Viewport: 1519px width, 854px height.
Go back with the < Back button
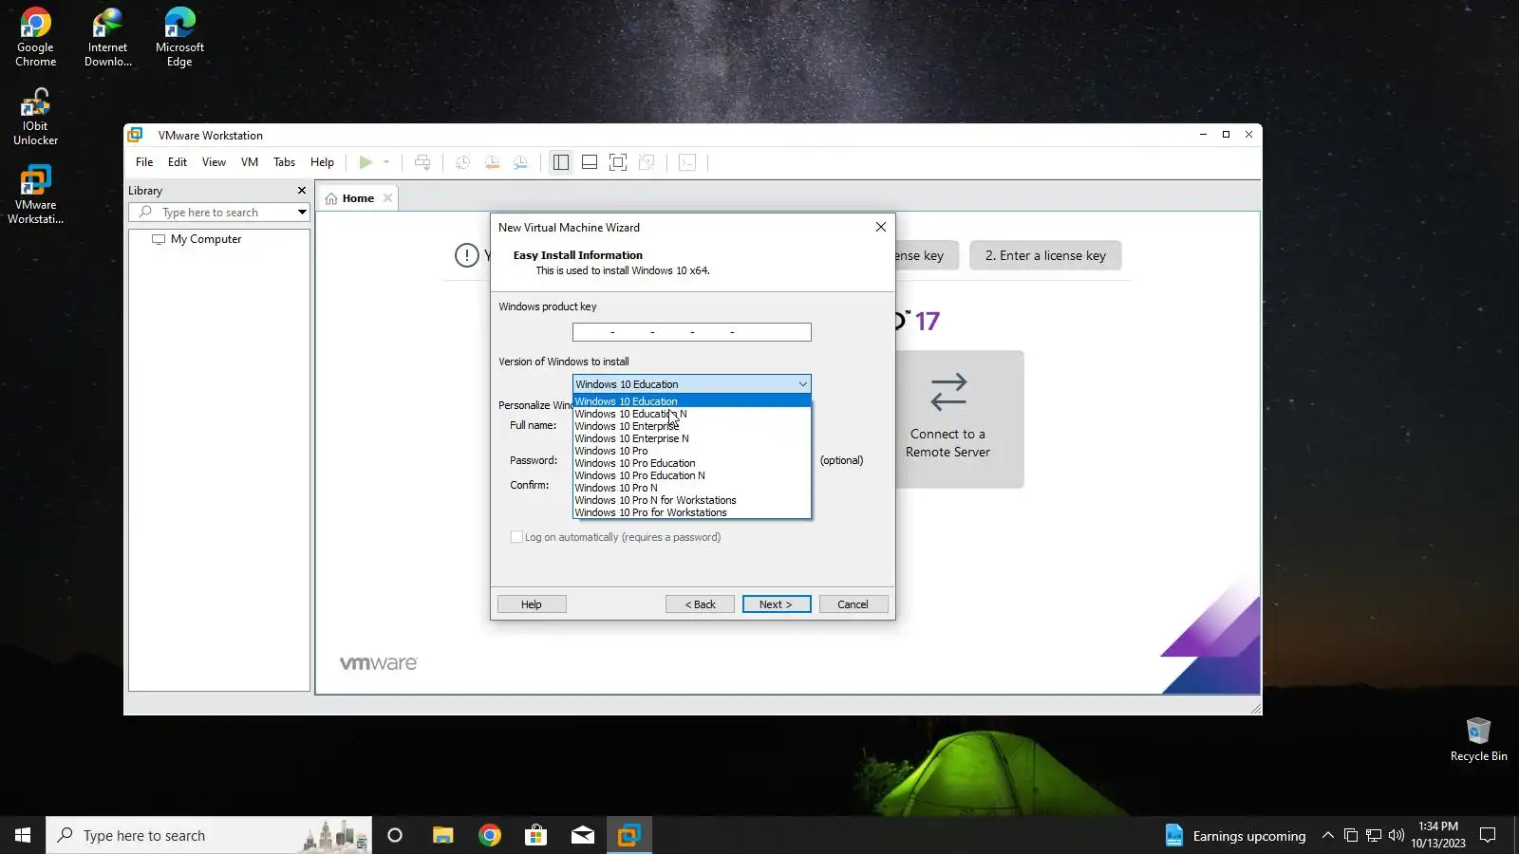coord(701,604)
